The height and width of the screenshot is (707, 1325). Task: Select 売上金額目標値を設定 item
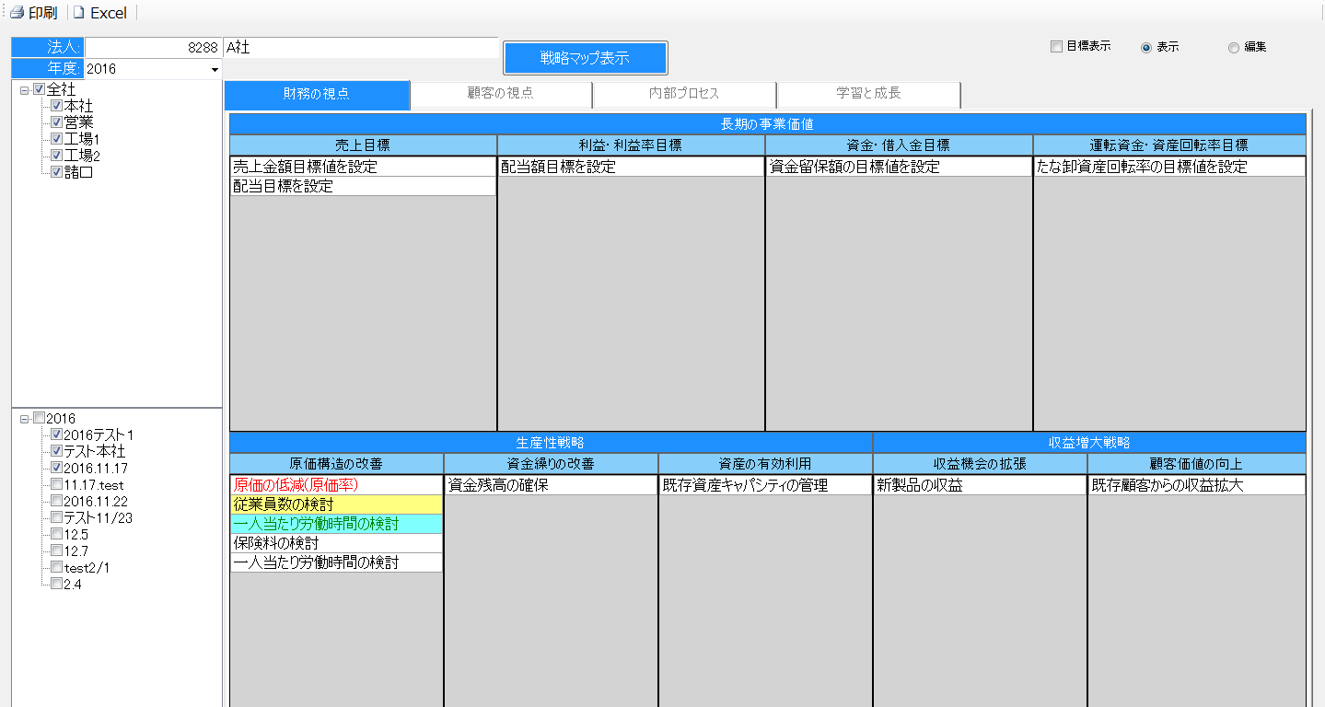[363, 168]
